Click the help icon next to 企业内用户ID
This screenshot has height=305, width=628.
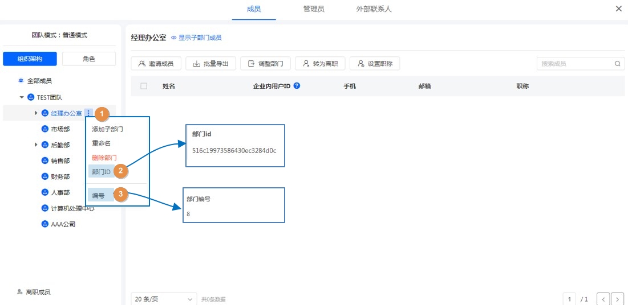tap(297, 86)
